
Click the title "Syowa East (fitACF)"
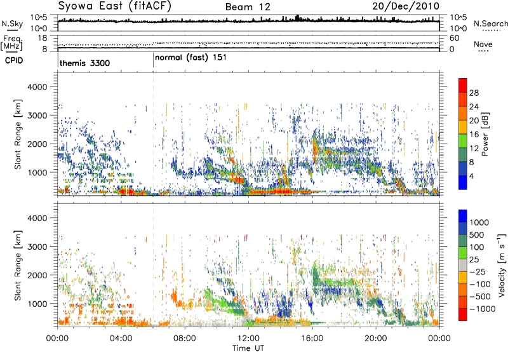tap(115, 6)
